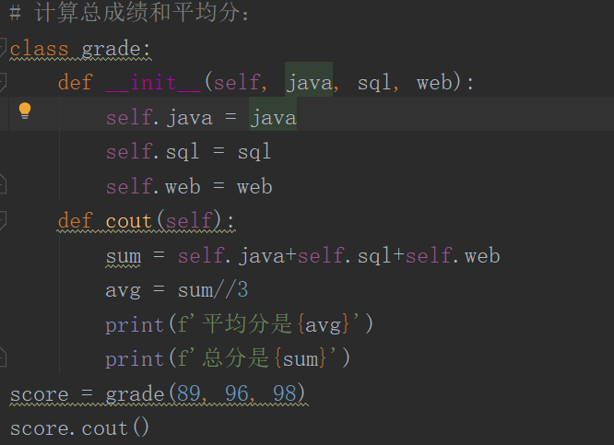
Task: Click the web parameter in __init__ signature
Action: [x=434, y=83]
